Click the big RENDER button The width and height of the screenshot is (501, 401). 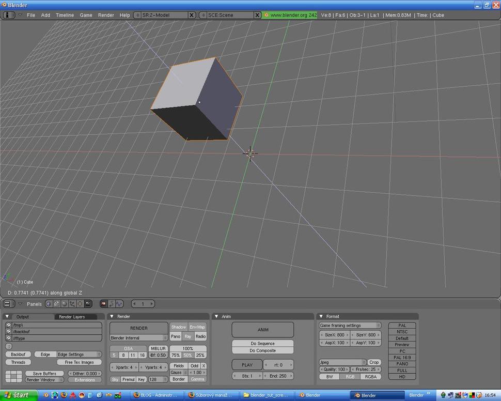139,328
